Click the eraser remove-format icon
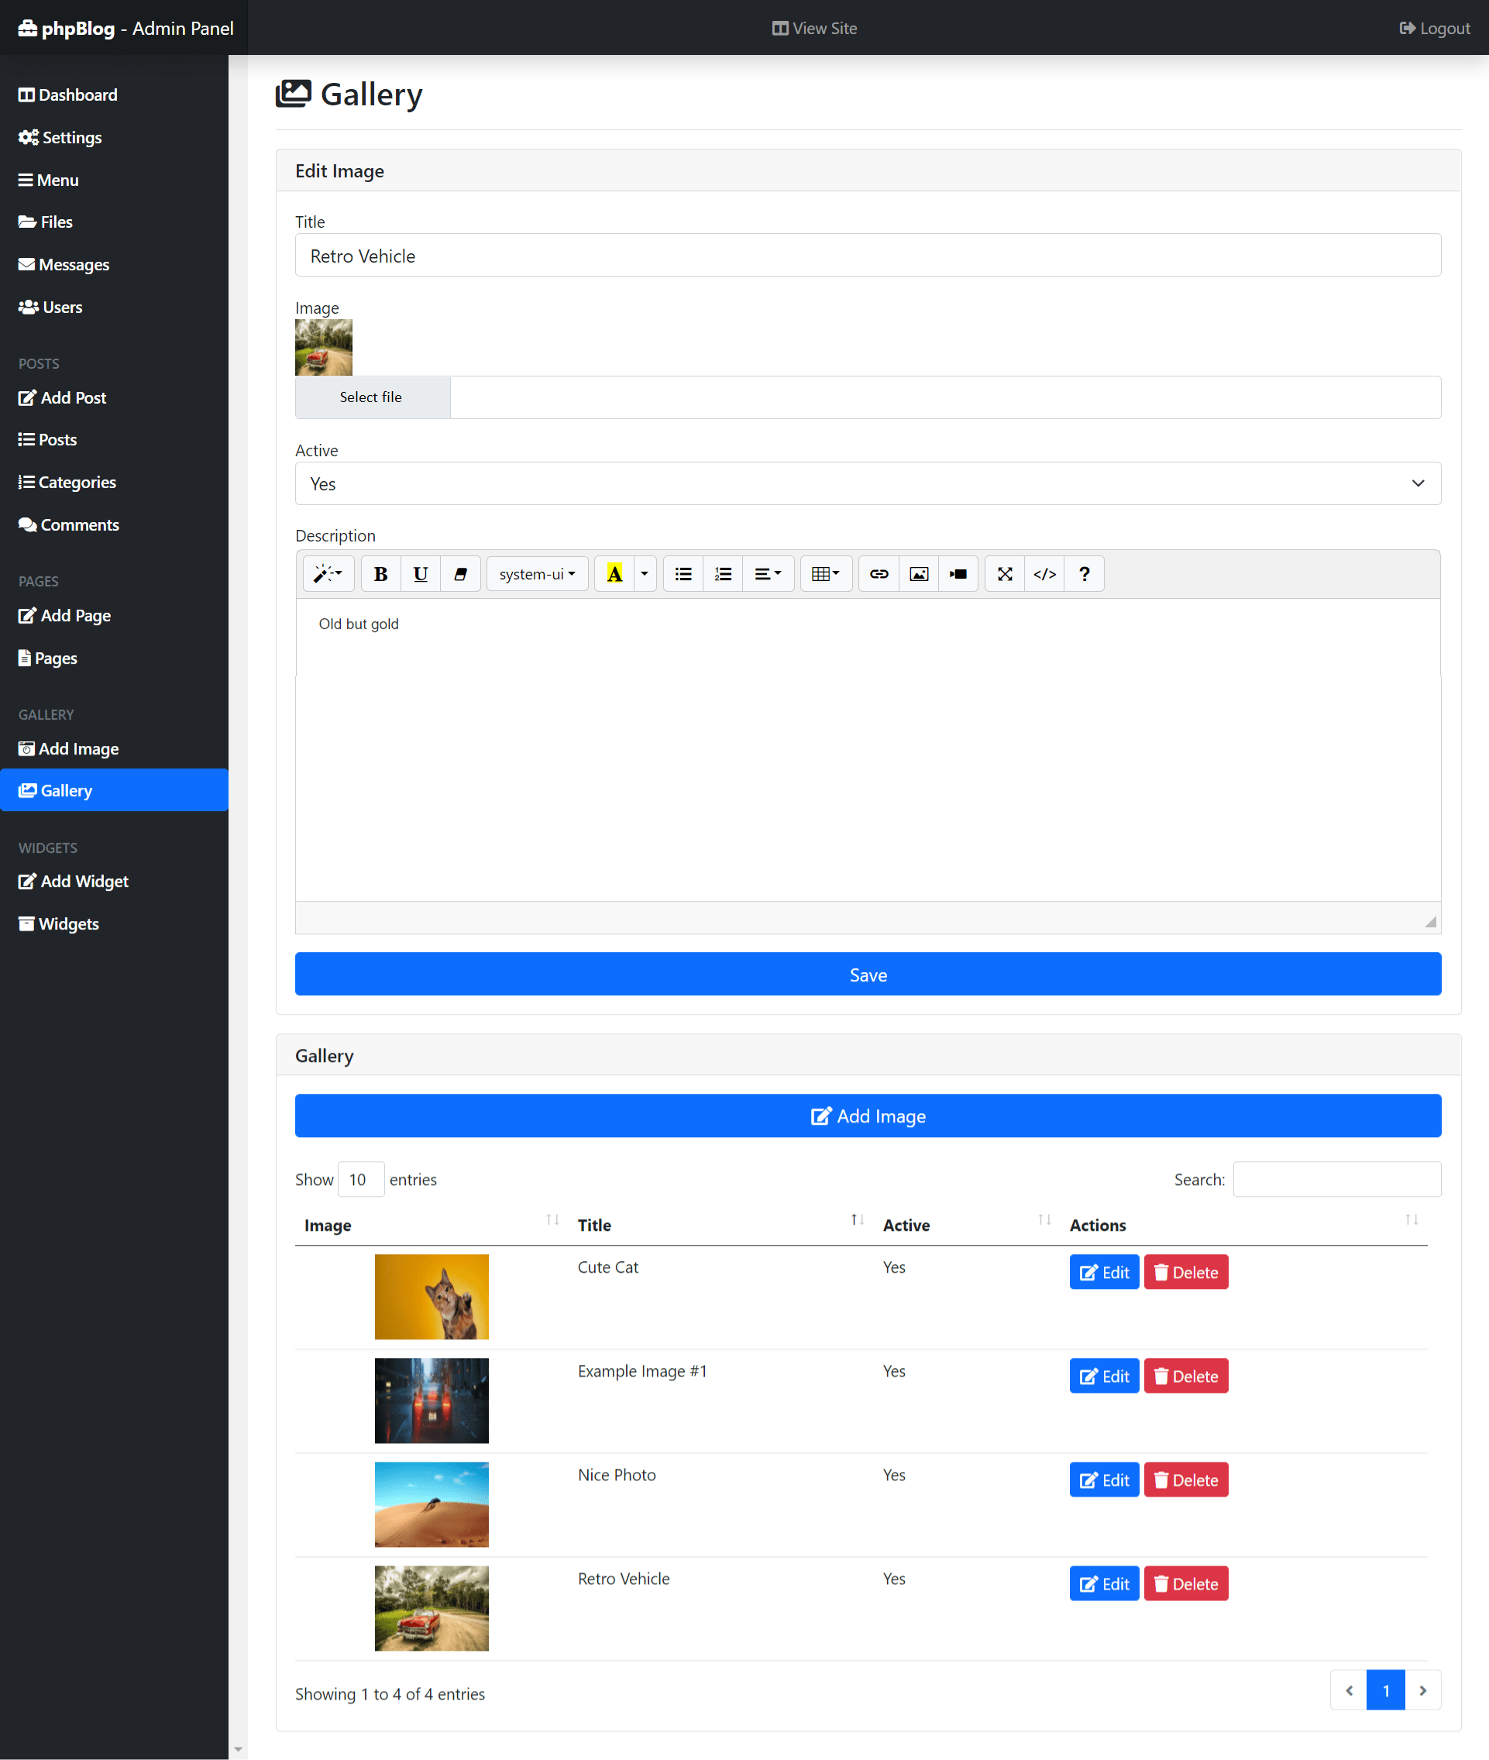This screenshot has height=1760, width=1489. [x=460, y=574]
